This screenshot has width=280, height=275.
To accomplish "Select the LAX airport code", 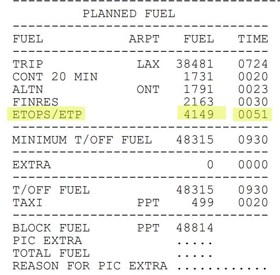I will 148,64.
